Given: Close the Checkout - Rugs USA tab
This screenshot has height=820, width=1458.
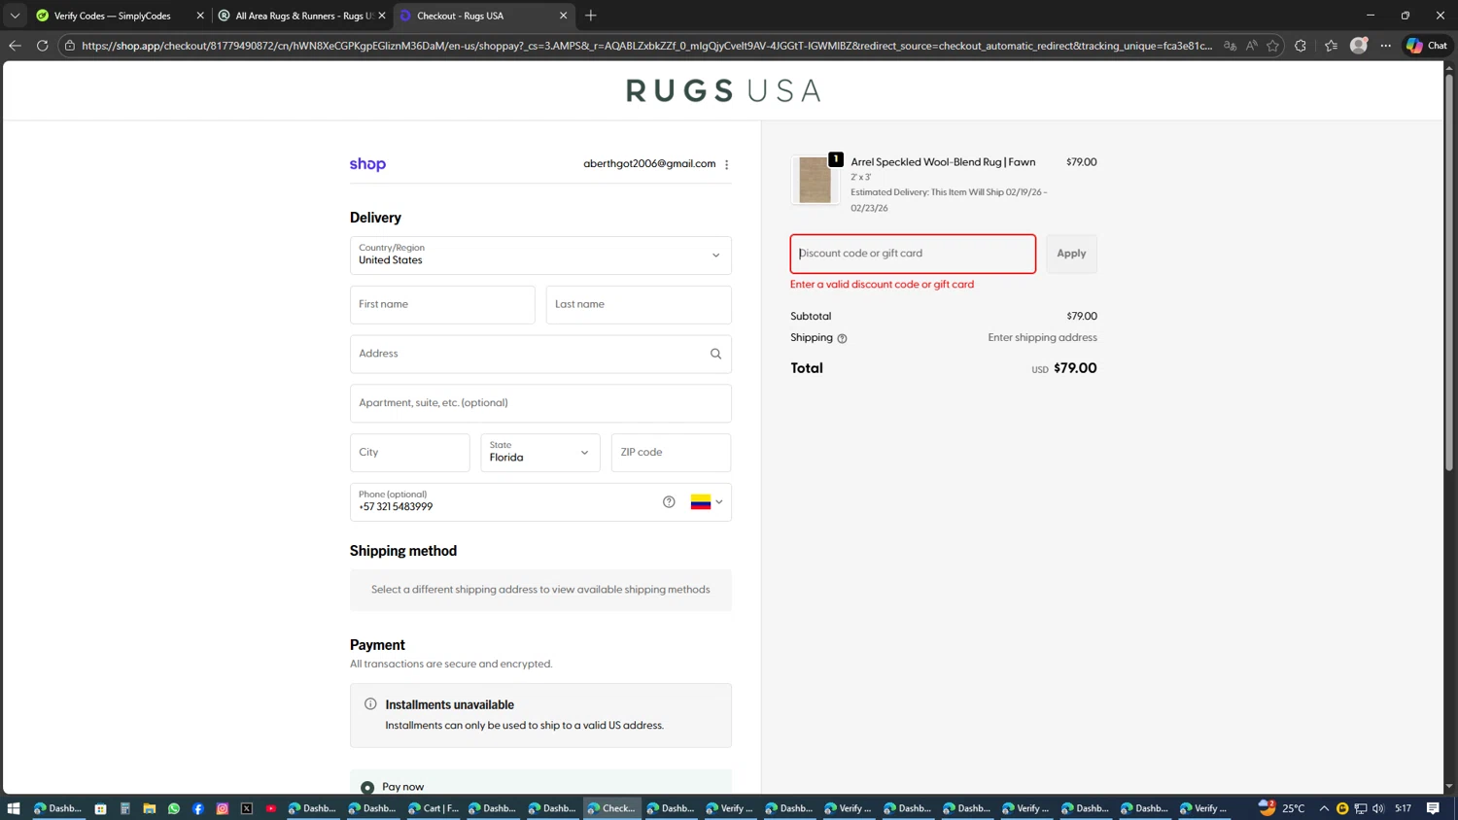Looking at the screenshot, I should (563, 16).
